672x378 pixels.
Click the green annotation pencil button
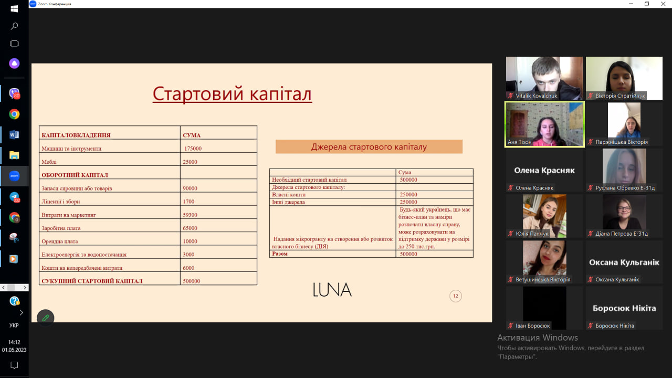point(46,318)
